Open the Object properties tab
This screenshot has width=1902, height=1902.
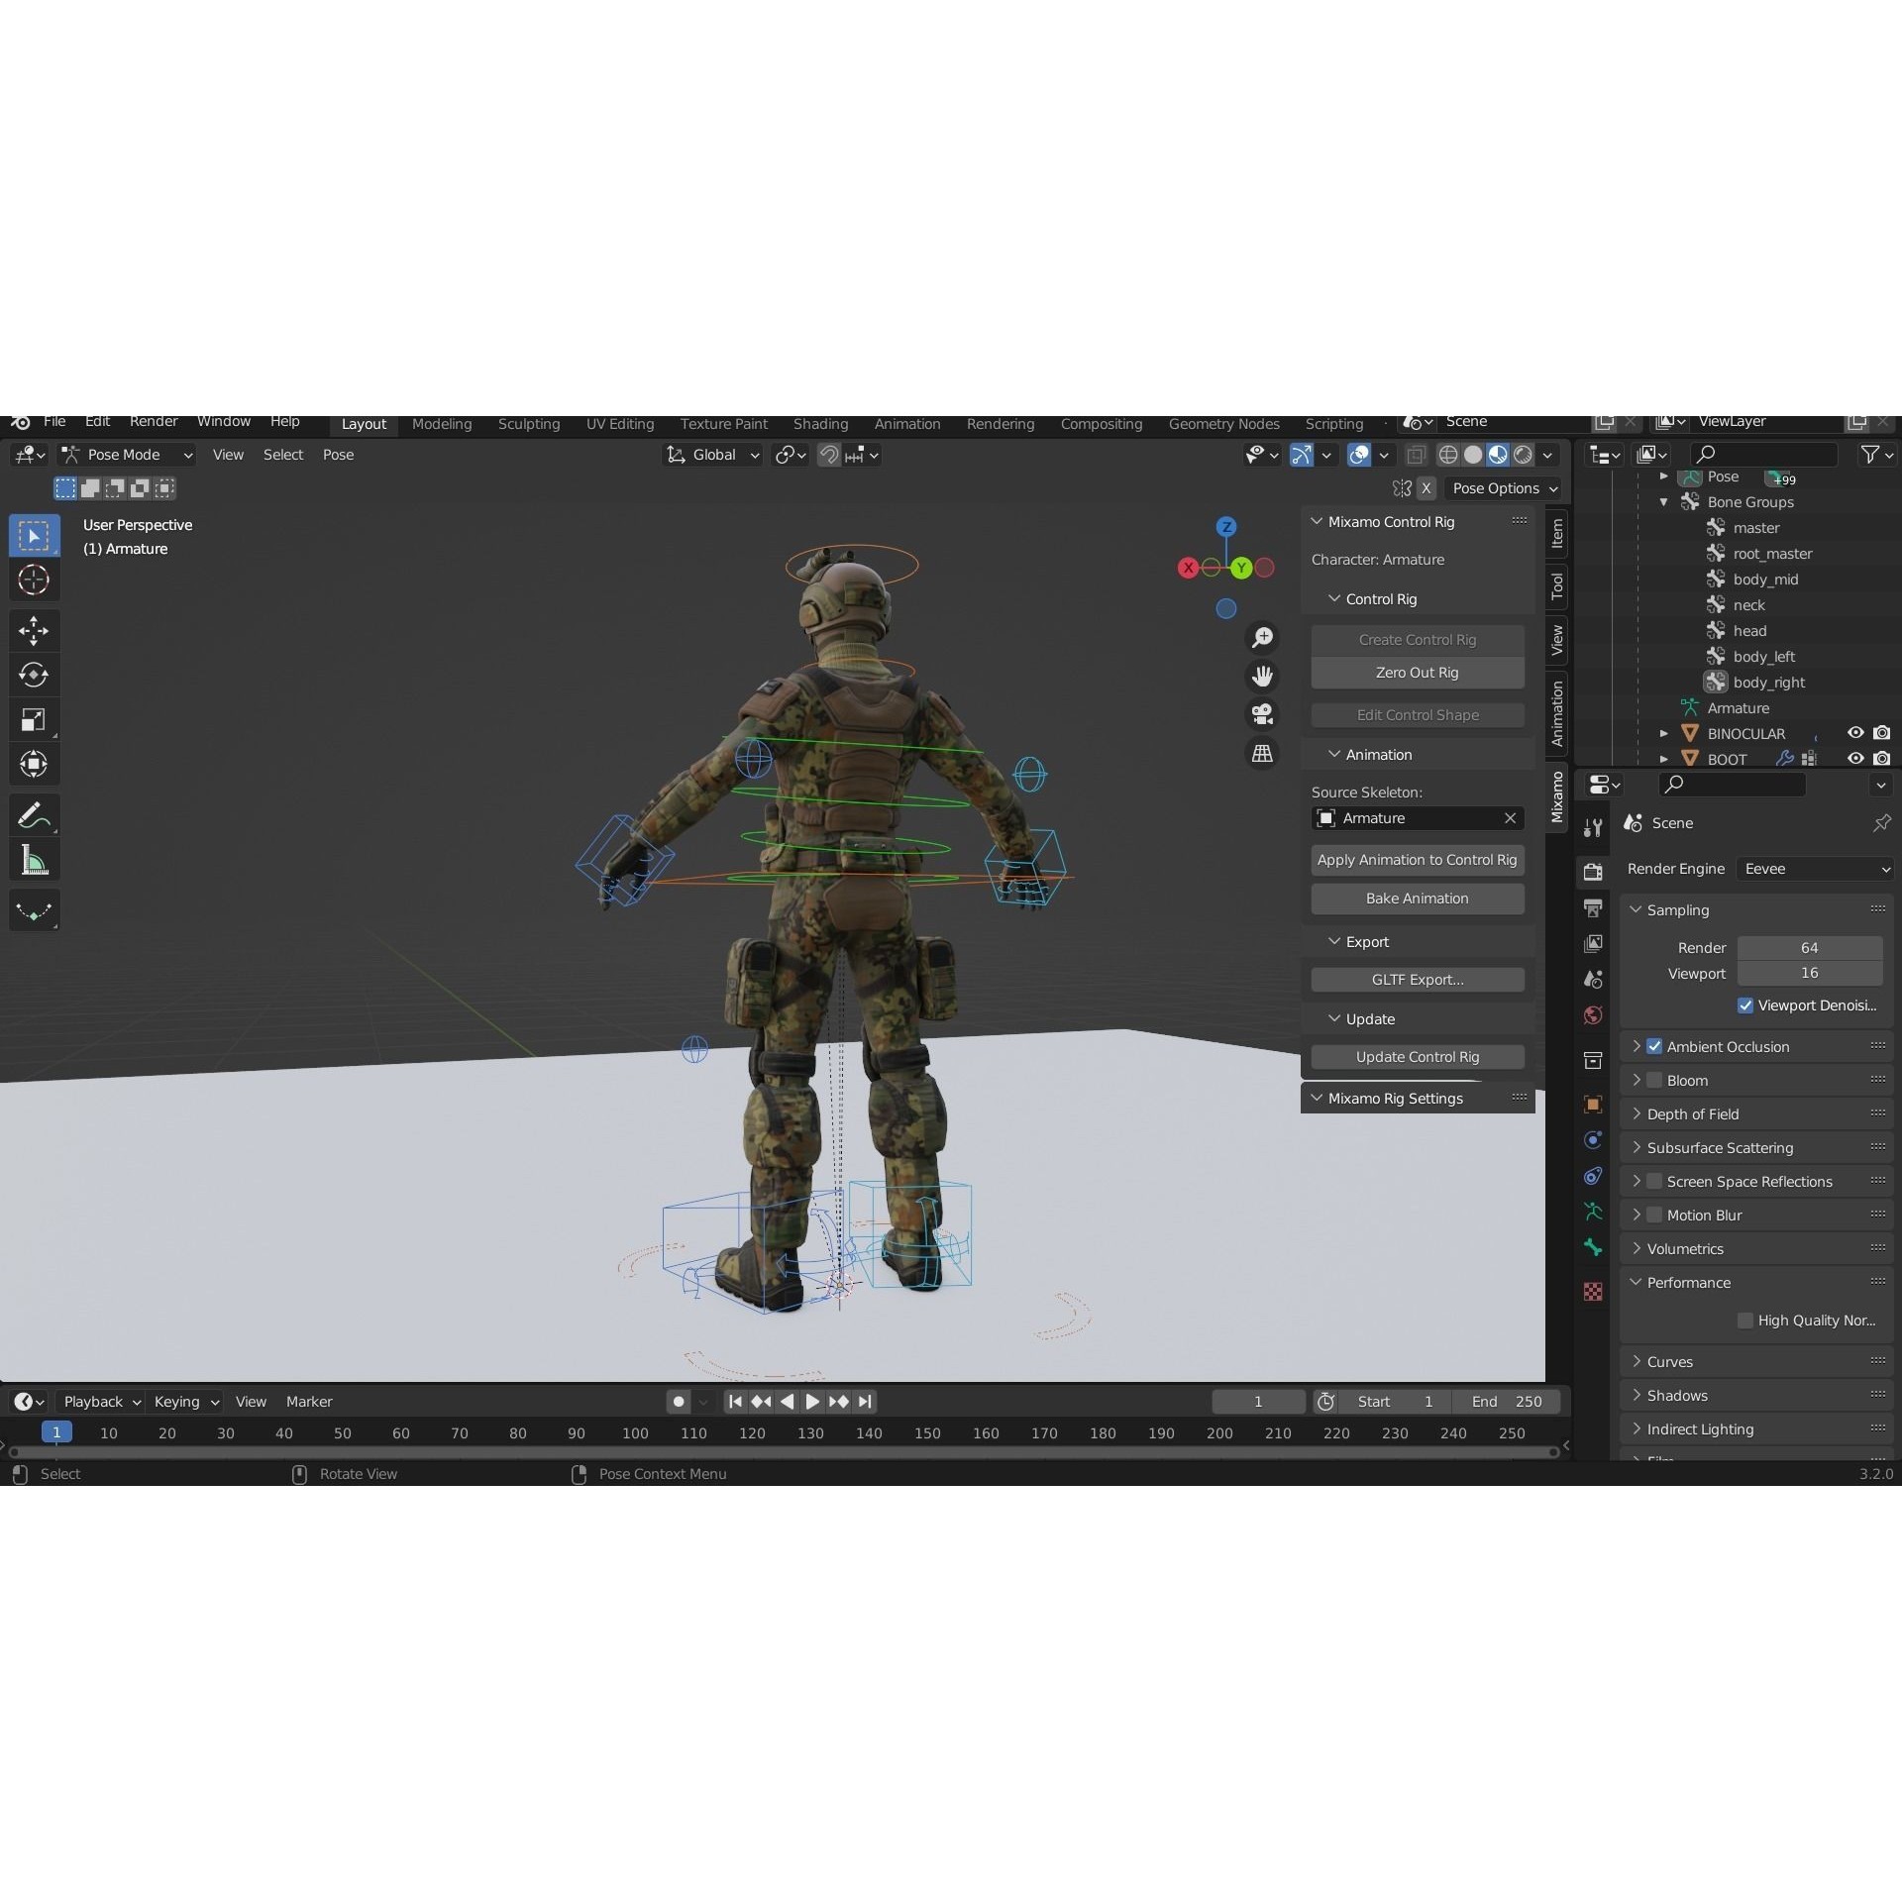[x=1593, y=1105]
